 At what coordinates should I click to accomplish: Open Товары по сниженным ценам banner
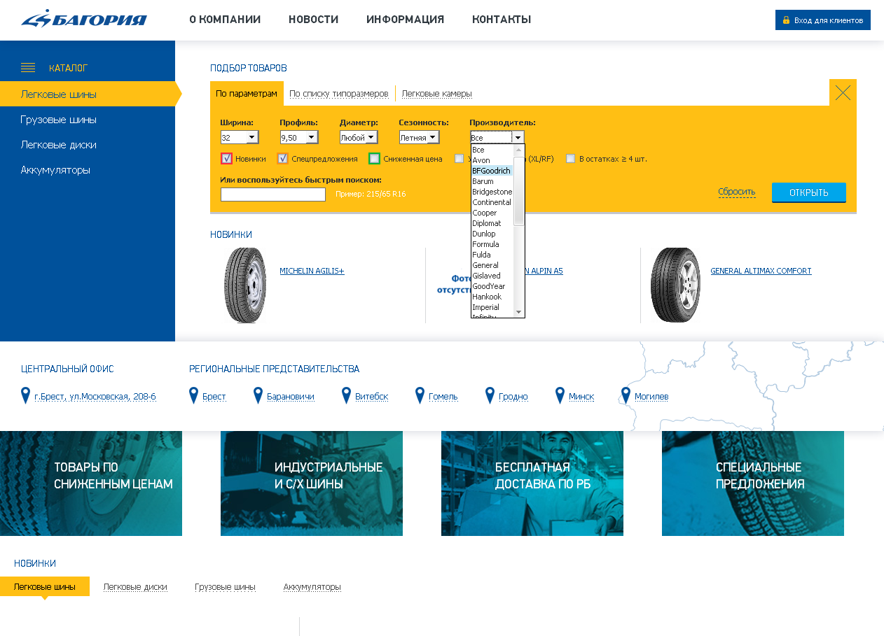click(x=91, y=483)
